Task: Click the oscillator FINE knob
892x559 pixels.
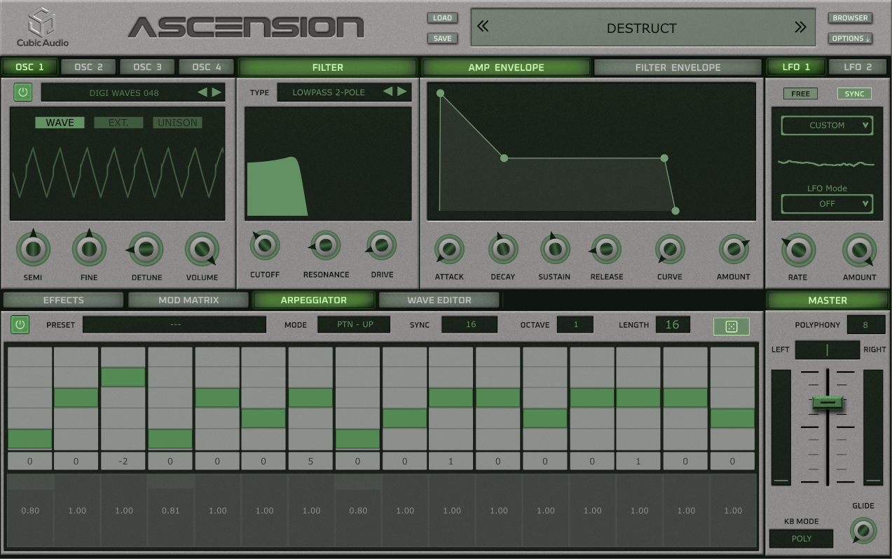Action: point(89,249)
